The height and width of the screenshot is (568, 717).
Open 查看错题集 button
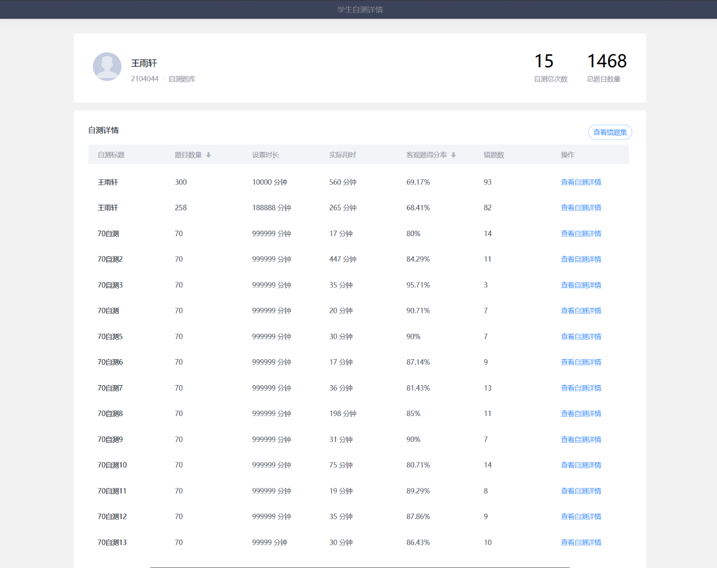pyautogui.click(x=610, y=132)
